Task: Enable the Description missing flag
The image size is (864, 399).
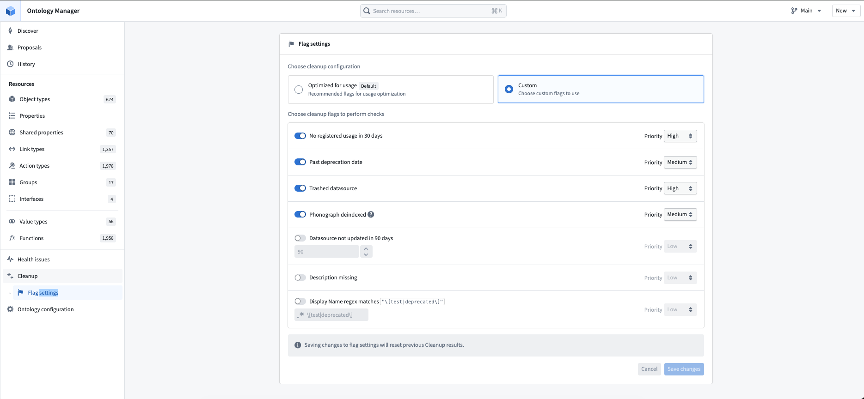Action: tap(300, 278)
